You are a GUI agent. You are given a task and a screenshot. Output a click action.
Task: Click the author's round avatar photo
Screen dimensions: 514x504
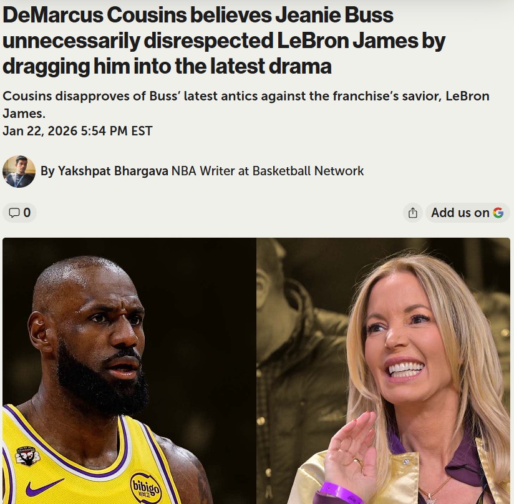19,172
